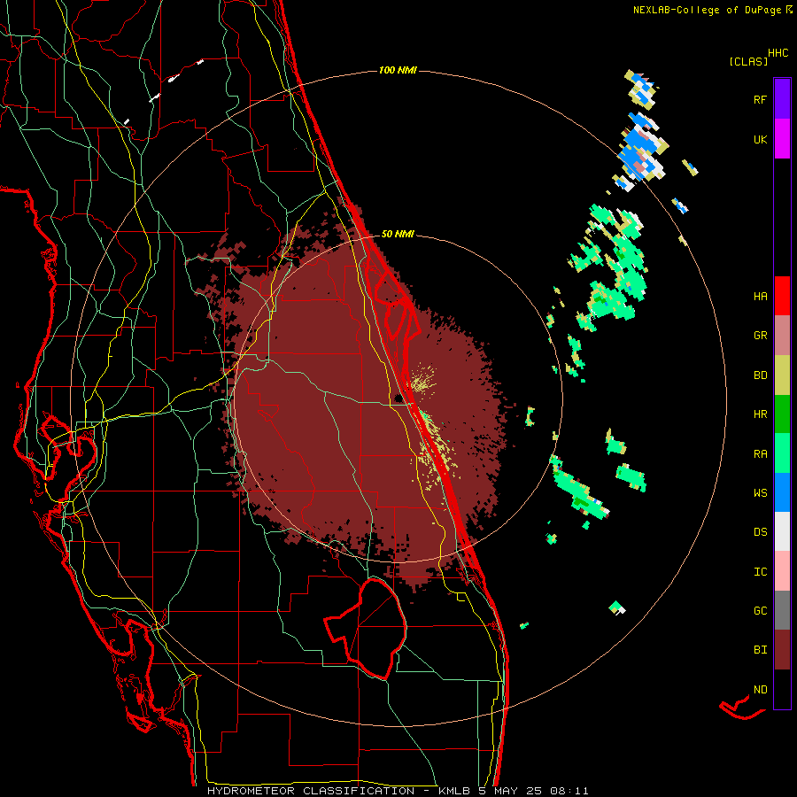The width and height of the screenshot is (797, 797).
Task: Click the 'DS' legend label
Action: click(760, 532)
